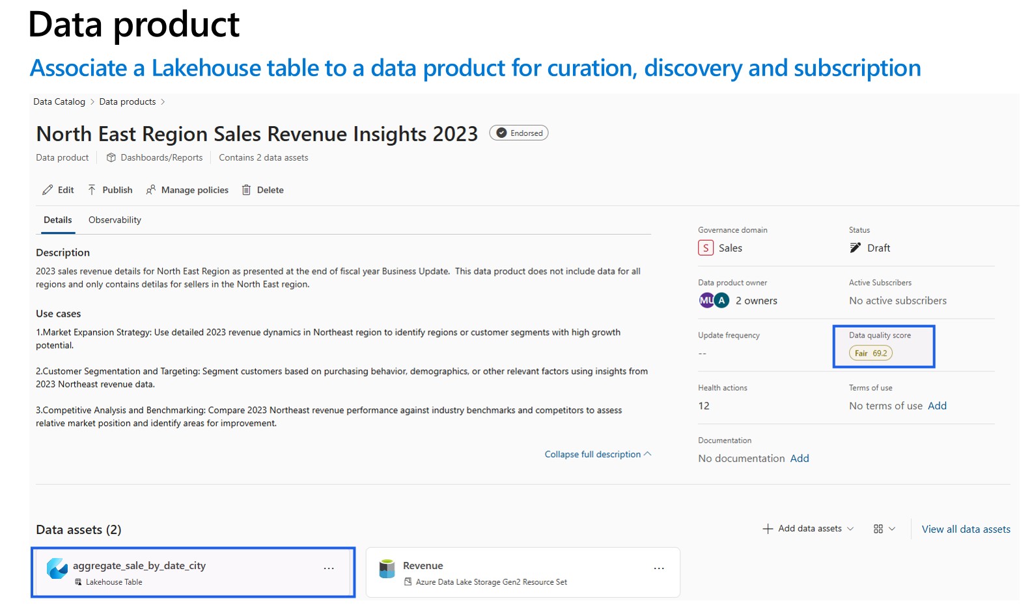1030x612 pixels.
Task: Click the Manage policies people icon
Action: (x=151, y=190)
